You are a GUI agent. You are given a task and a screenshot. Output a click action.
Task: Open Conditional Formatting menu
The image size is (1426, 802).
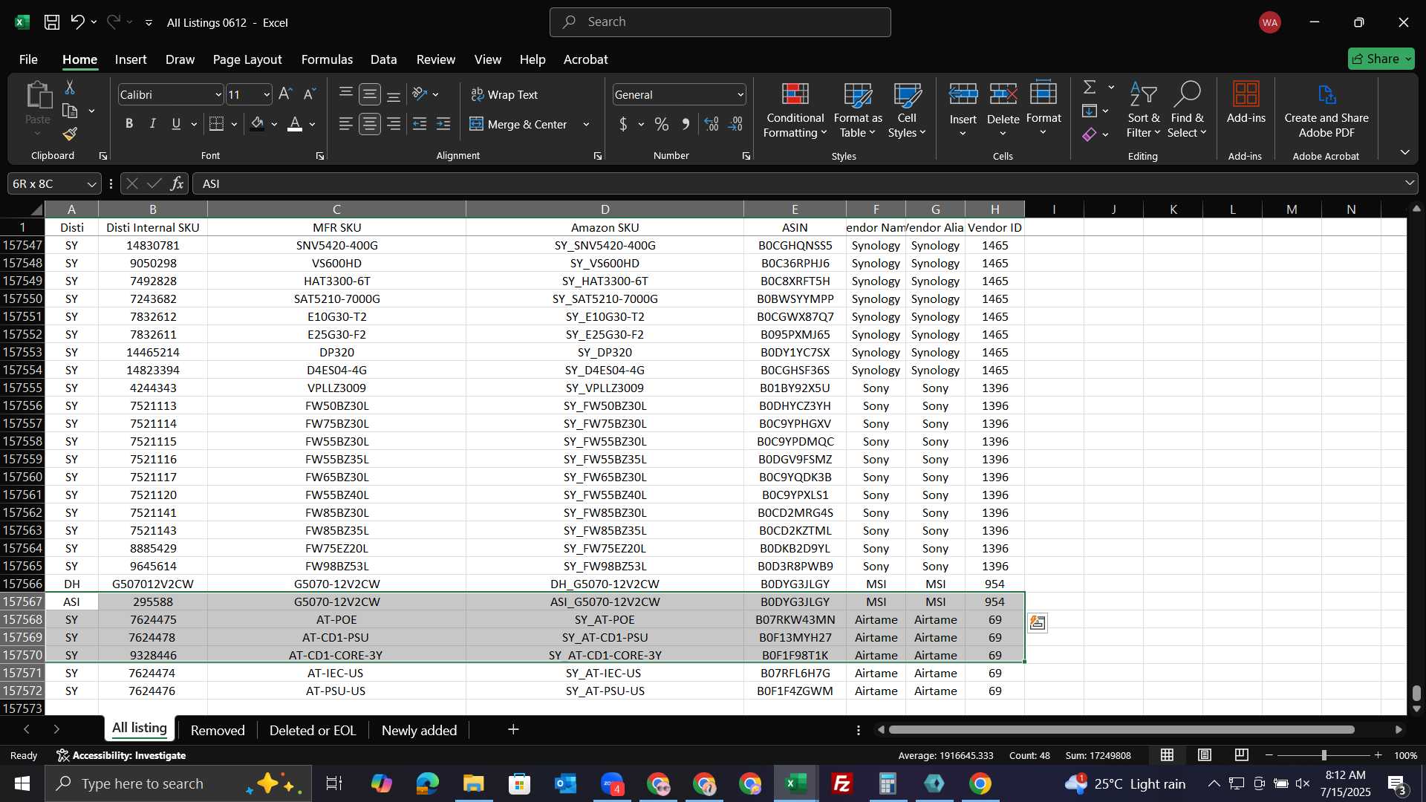pyautogui.click(x=795, y=110)
